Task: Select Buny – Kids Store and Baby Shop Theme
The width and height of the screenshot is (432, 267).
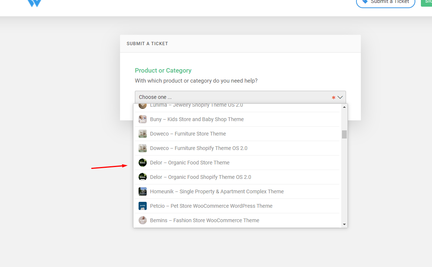Action: click(x=237, y=119)
